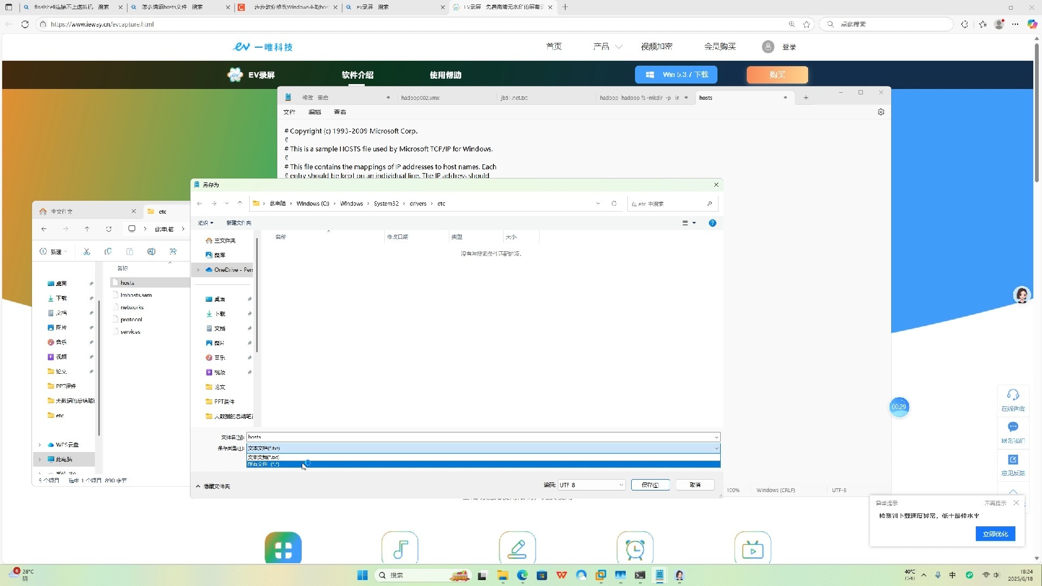Click the refresh icon in File Explorer

click(x=109, y=229)
